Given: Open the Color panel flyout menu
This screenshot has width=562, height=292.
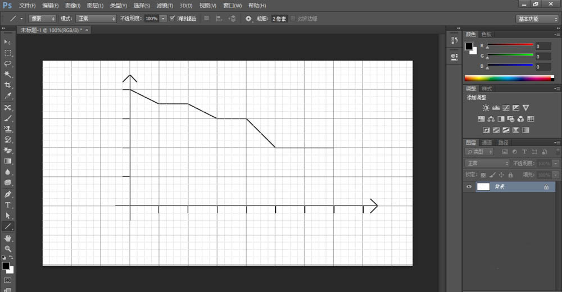Looking at the screenshot, I should [556, 34].
